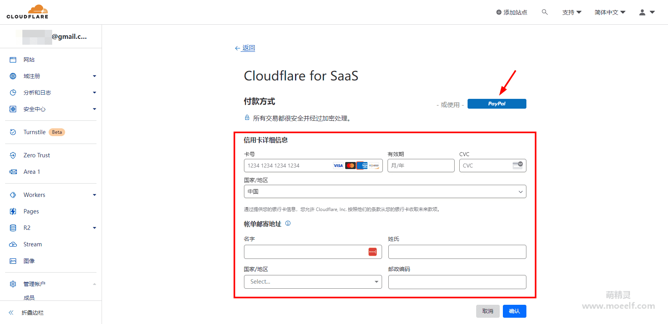Click the Turnstile sidebar icon
The width and height of the screenshot is (668, 324).
click(x=13, y=132)
